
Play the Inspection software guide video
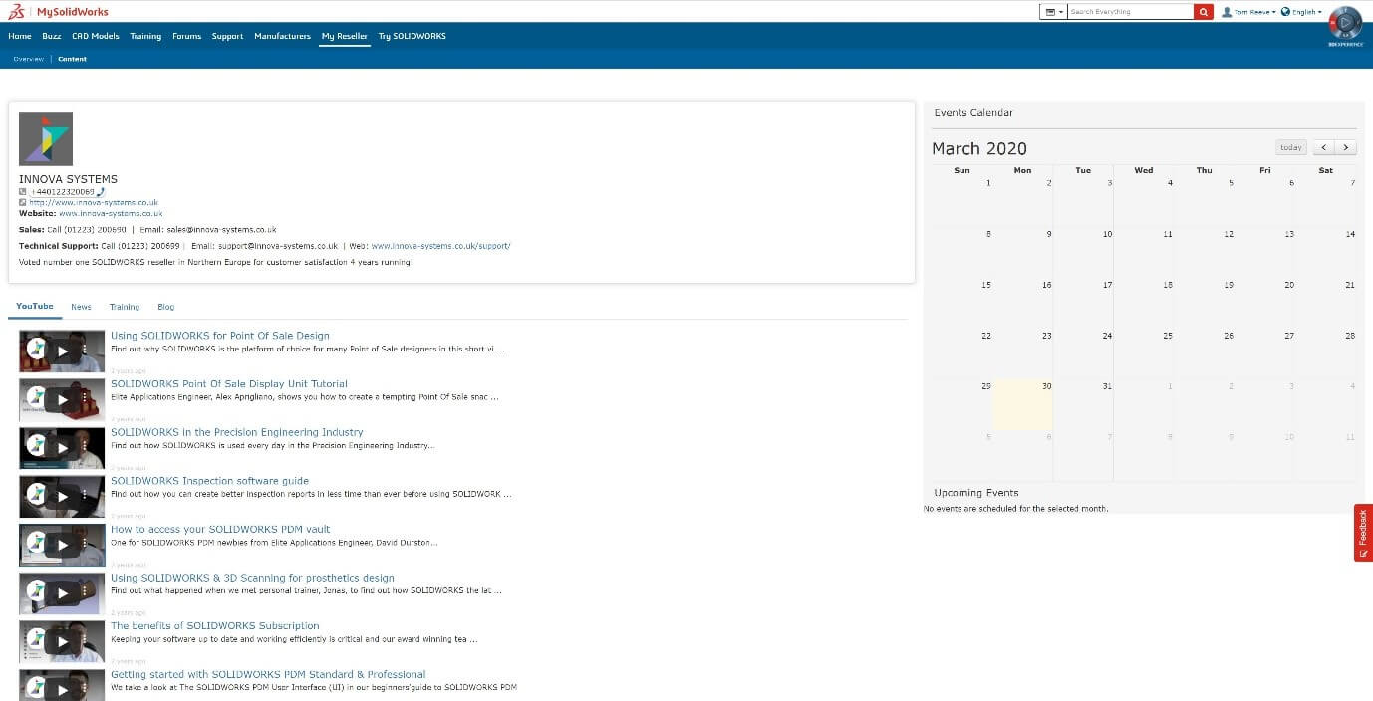tap(62, 496)
